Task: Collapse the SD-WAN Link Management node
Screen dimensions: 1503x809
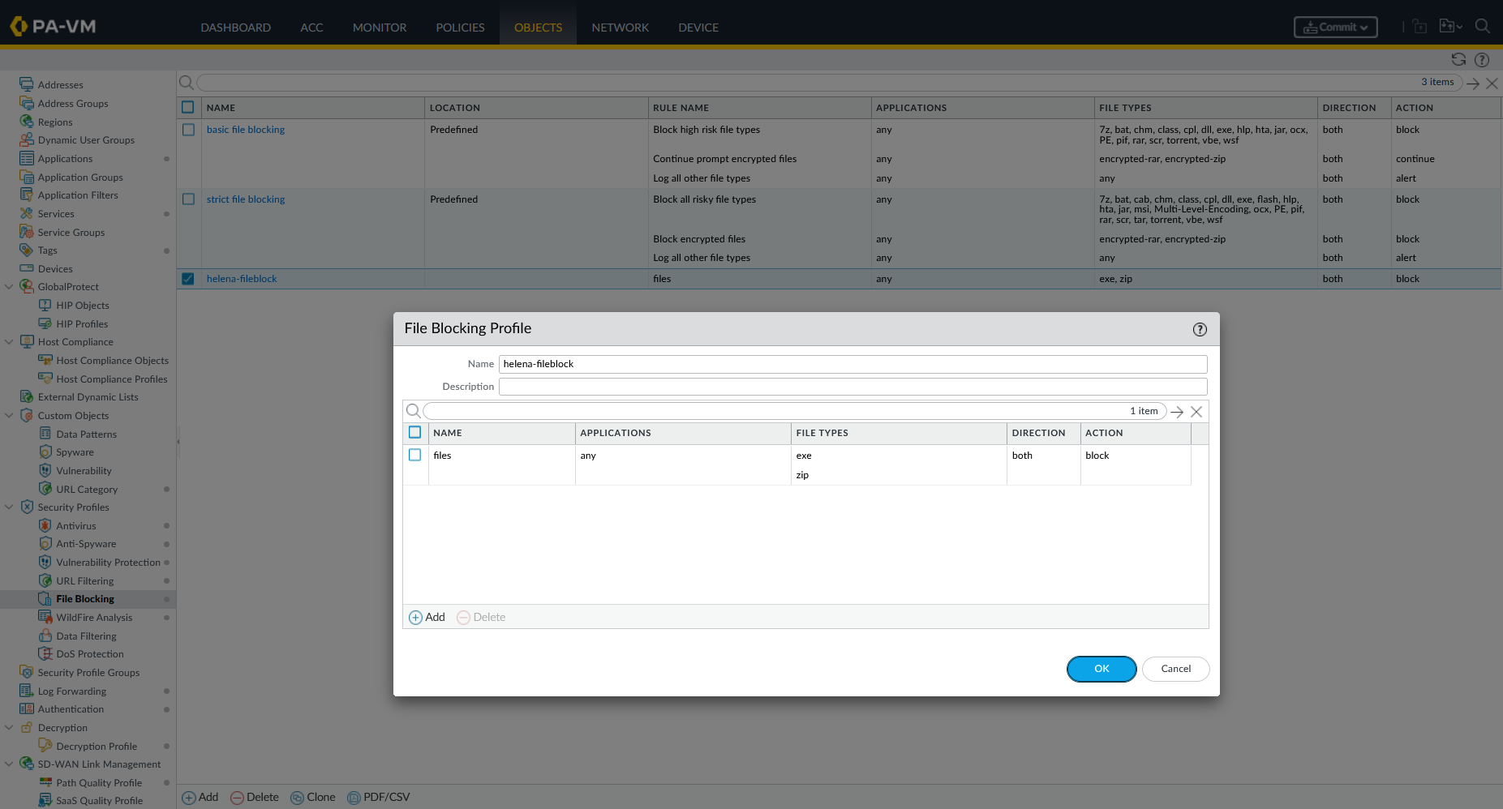Action: pyautogui.click(x=9, y=764)
